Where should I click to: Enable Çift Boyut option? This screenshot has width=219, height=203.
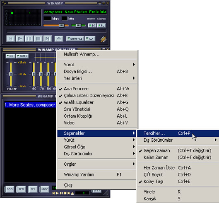click(178, 174)
